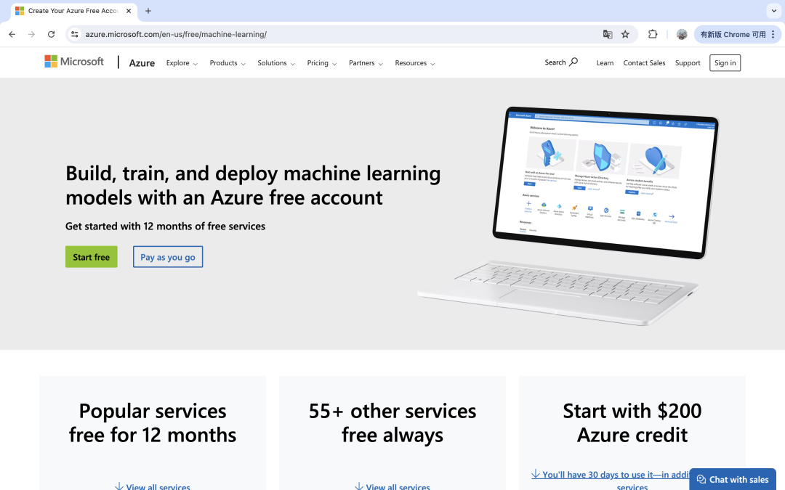Click View all services under 55+ other services
785x490 pixels.
392,486
